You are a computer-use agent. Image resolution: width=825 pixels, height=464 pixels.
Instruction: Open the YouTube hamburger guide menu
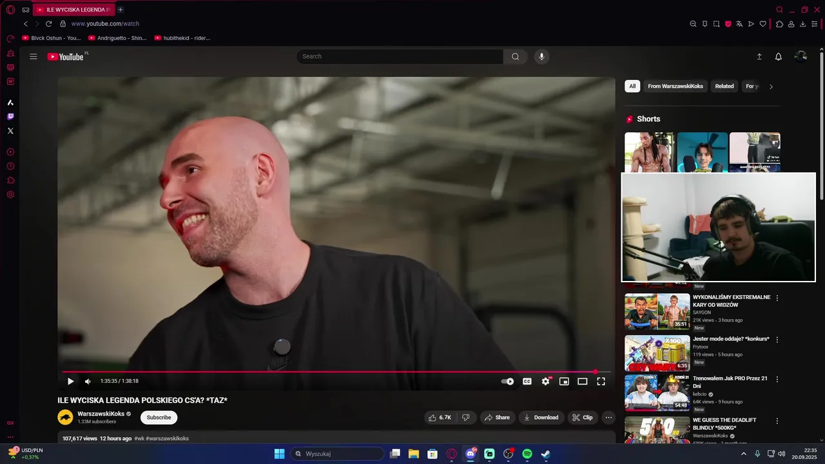pyautogui.click(x=34, y=57)
